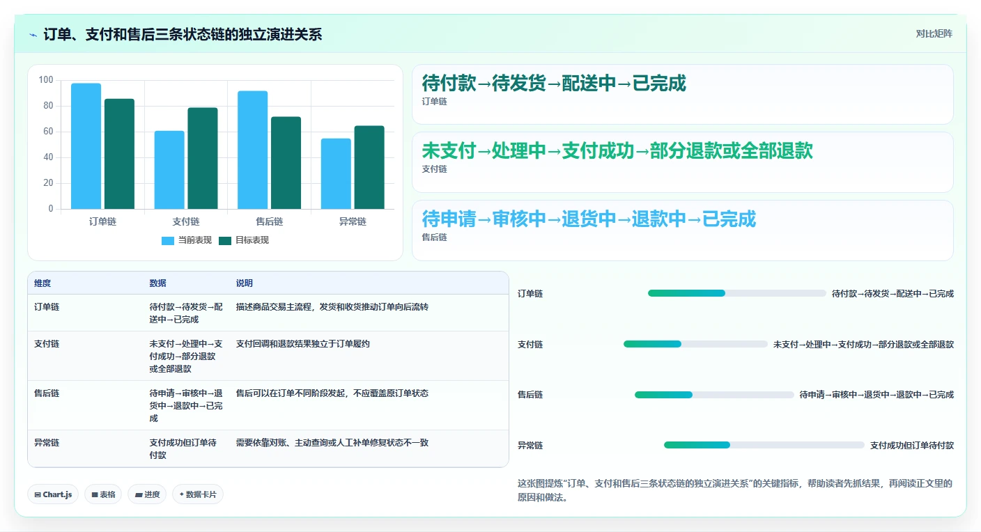Click the 数据卡片 tag chip

click(198, 494)
